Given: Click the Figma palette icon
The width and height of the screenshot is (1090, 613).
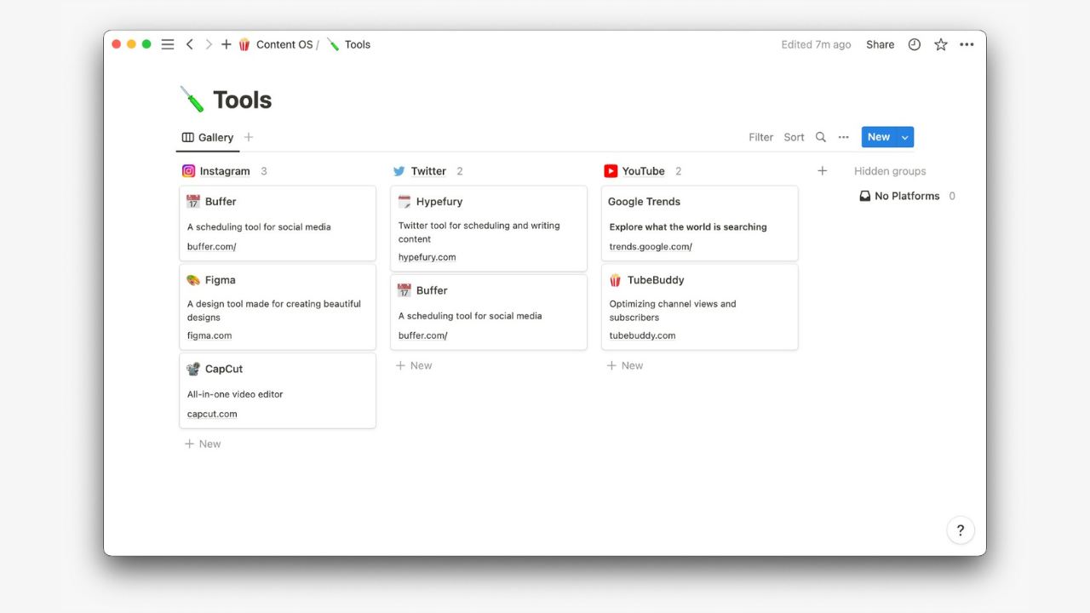Looking at the screenshot, I should [x=193, y=280].
